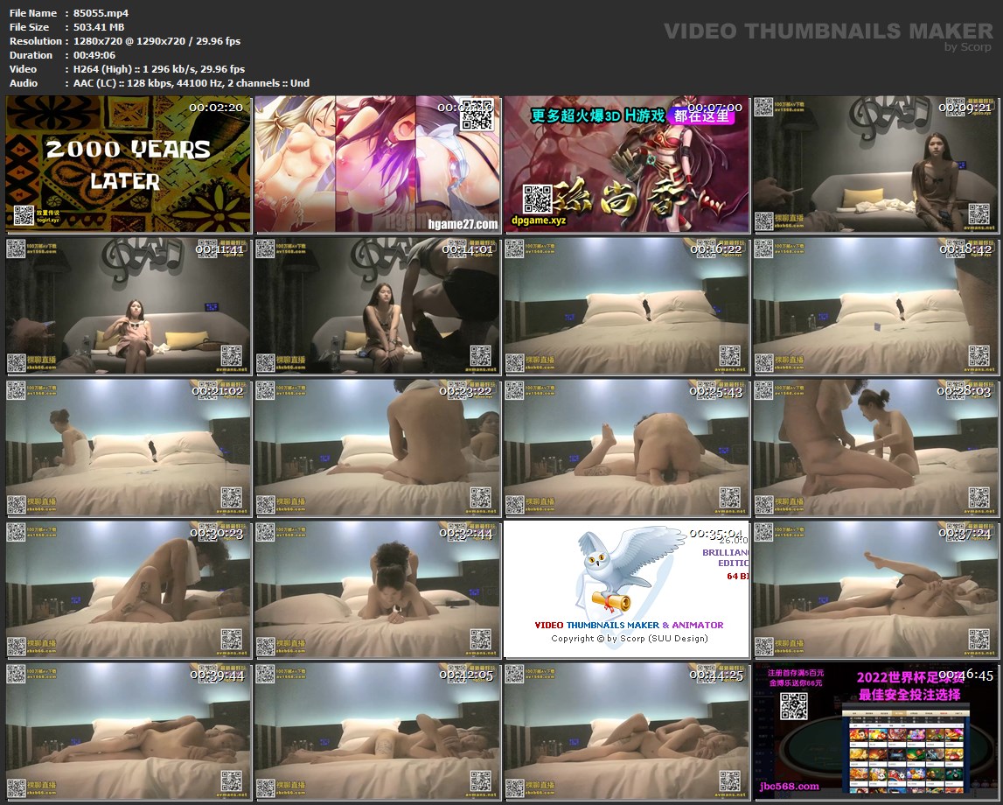Click the file name 85055.mp4
1003x805 pixels.
click(101, 13)
